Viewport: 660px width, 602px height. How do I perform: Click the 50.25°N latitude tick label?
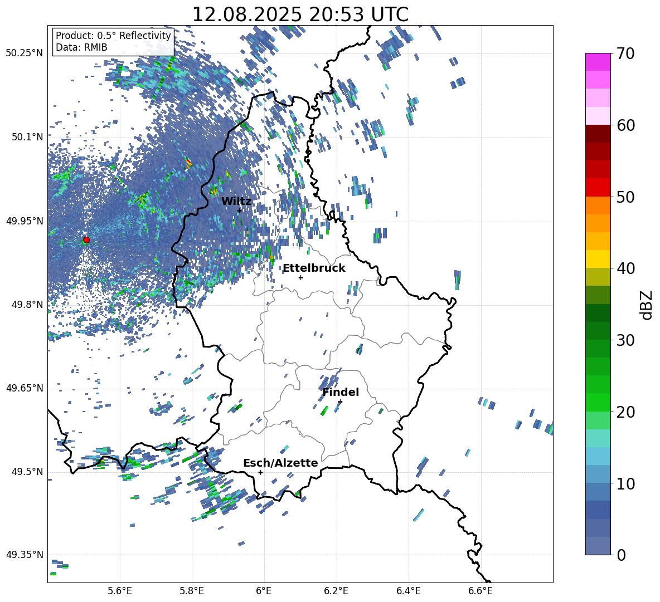[x=25, y=53]
